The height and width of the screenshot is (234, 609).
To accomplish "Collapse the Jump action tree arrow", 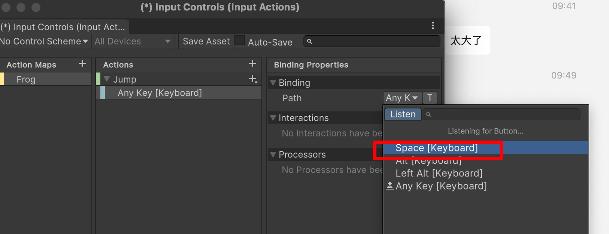I will click(107, 79).
